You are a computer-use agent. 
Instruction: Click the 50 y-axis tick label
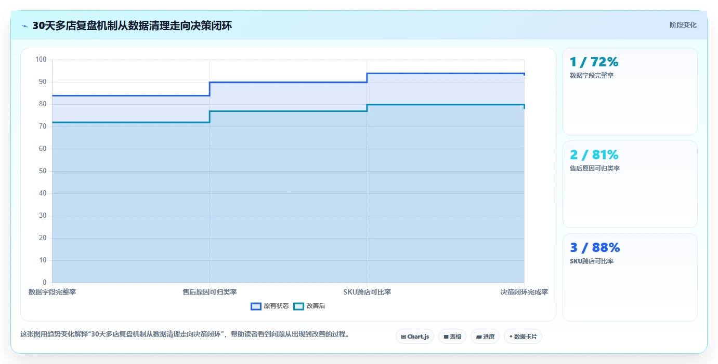[43, 171]
